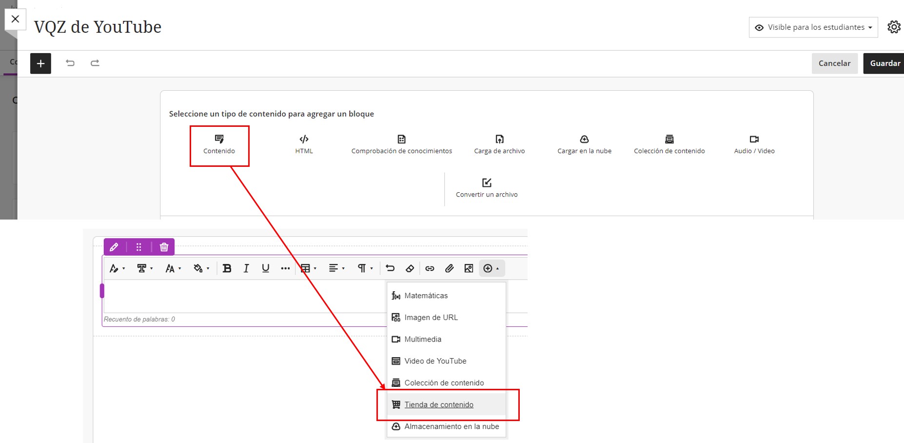Open the Visible para los estudiantes dropdown

813,27
